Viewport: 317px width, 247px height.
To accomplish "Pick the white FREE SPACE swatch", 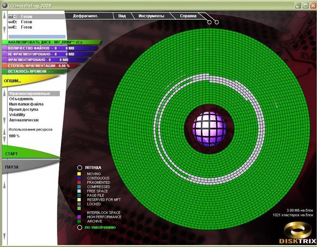I will tap(79, 191).
